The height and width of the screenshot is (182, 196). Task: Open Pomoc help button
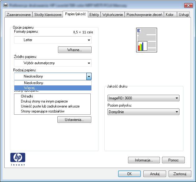coord(173,160)
